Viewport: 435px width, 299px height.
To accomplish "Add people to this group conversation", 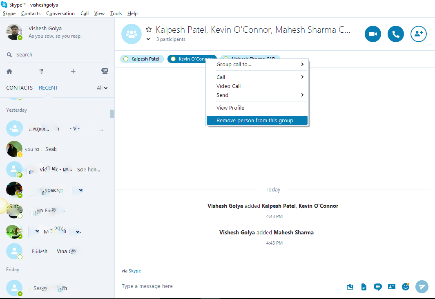I will coord(418,34).
